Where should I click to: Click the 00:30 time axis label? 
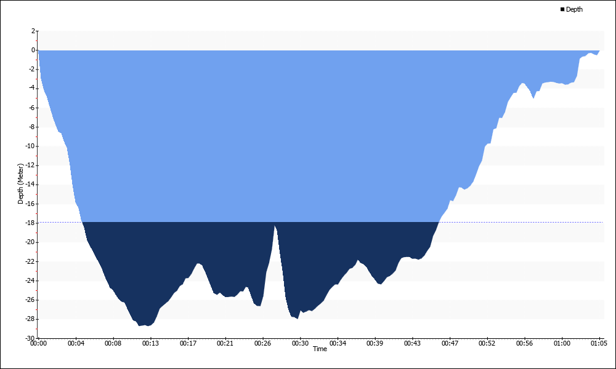coord(300,344)
